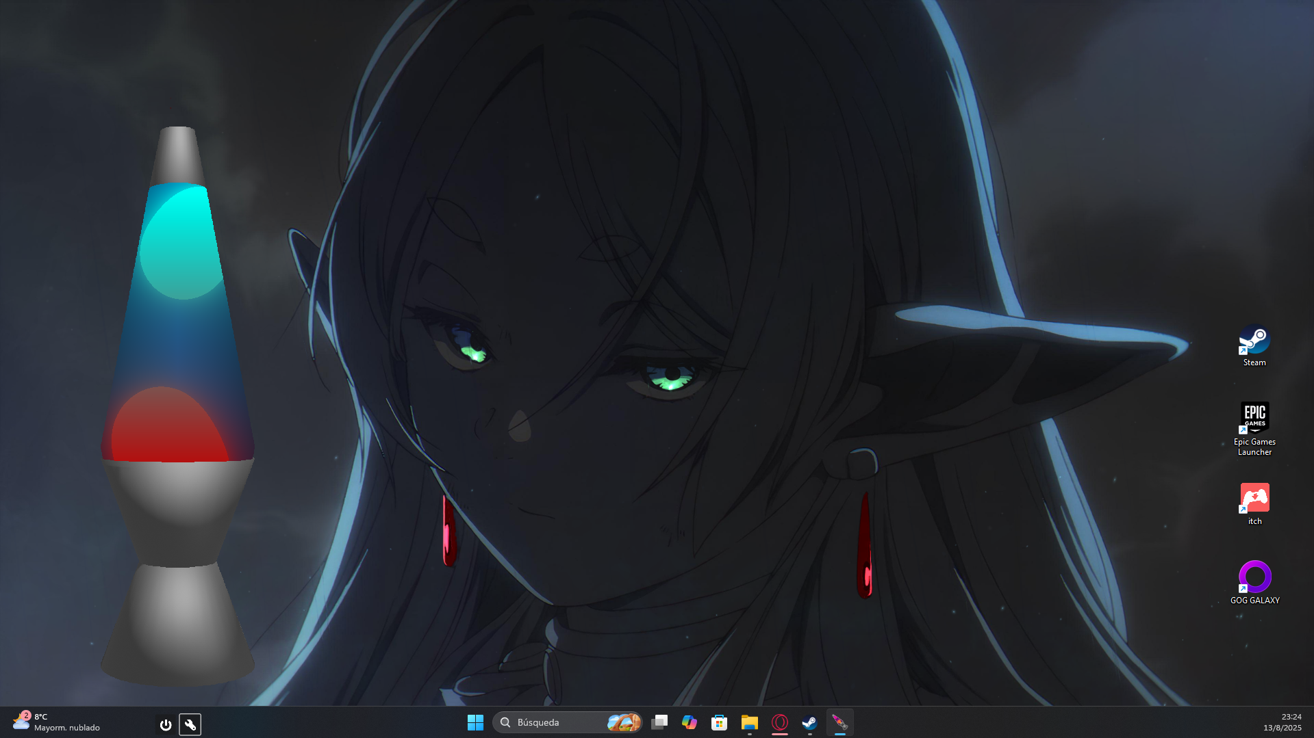Image resolution: width=1314 pixels, height=738 pixels.
Task: Click the lava lamp desktop widget
Action: [x=178, y=406]
